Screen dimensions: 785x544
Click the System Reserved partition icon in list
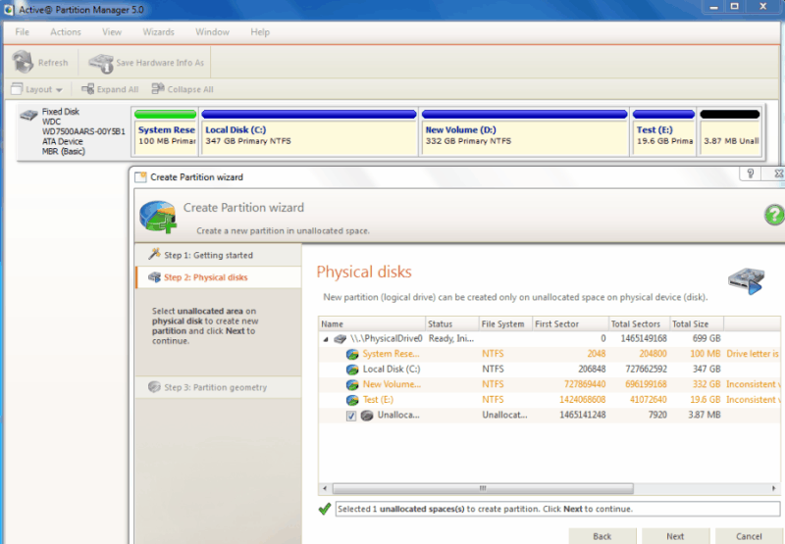(x=352, y=355)
